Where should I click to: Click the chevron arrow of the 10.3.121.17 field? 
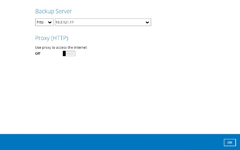(147, 22)
